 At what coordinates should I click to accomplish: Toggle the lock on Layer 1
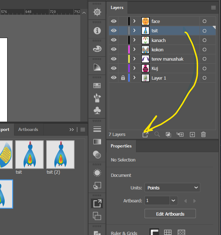(123, 78)
